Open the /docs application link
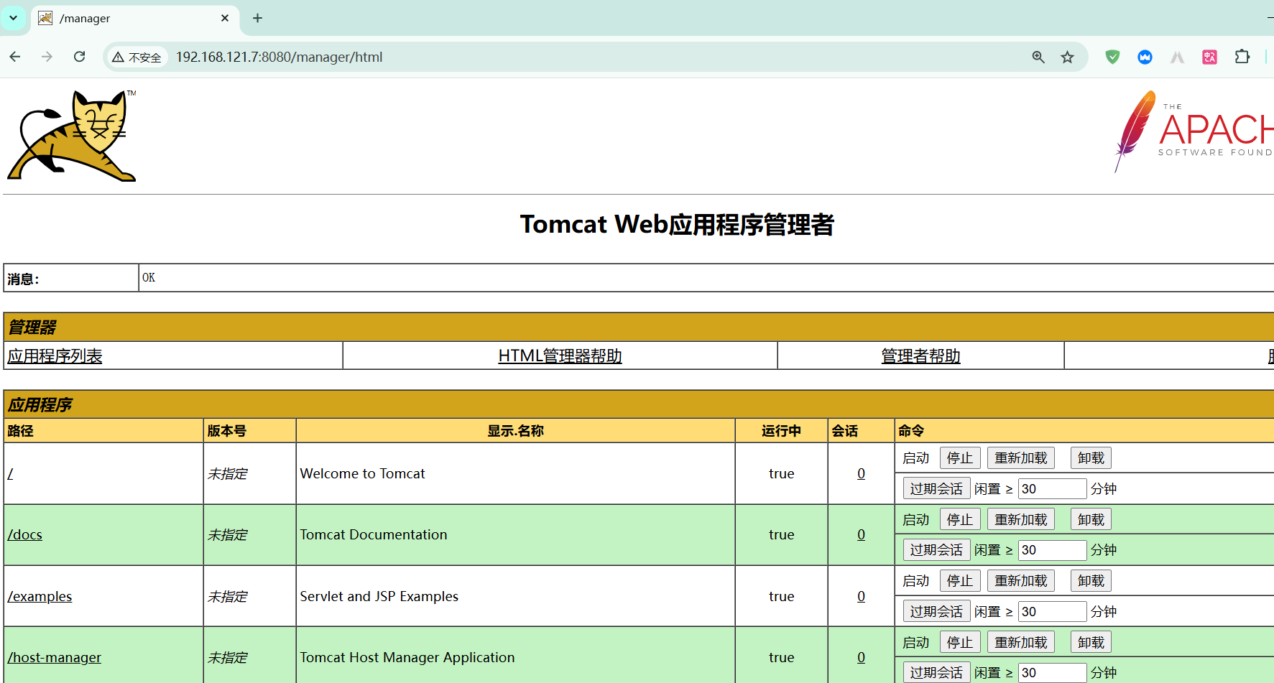 click(25, 535)
